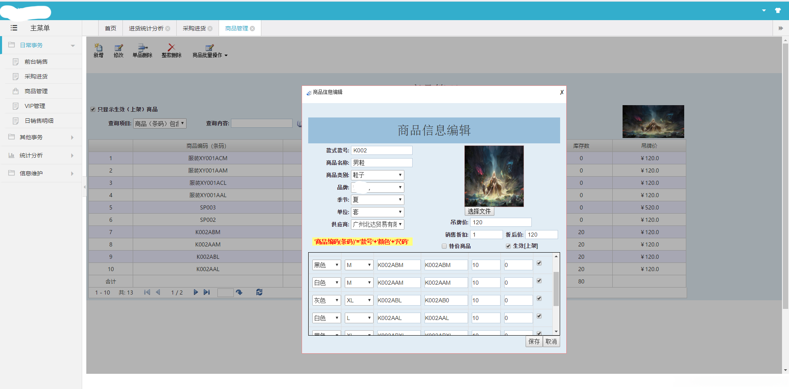The image size is (789, 389).
Task: Open VIP管理 from the sidebar
Action: (x=35, y=106)
